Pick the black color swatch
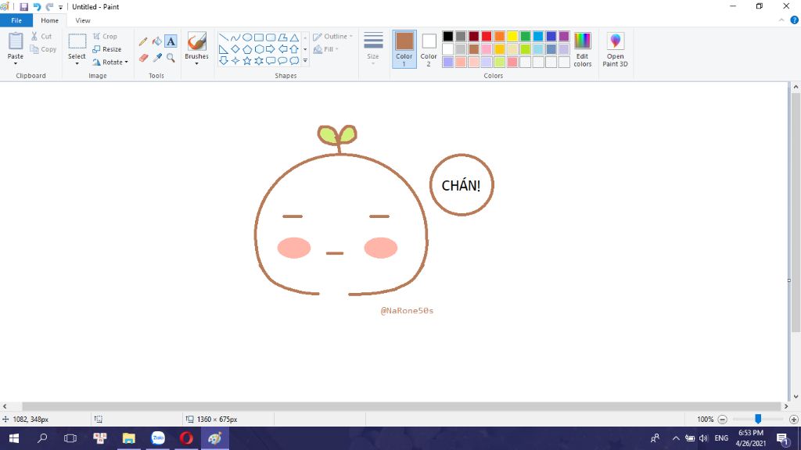This screenshot has width=801, height=450. tap(448, 36)
